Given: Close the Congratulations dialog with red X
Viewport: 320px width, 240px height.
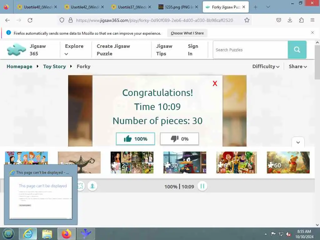Looking at the screenshot, I should [x=215, y=83].
